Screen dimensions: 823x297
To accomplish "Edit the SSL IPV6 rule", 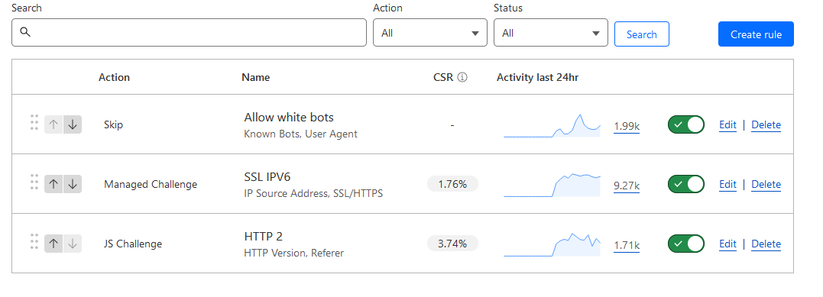I will tap(727, 184).
